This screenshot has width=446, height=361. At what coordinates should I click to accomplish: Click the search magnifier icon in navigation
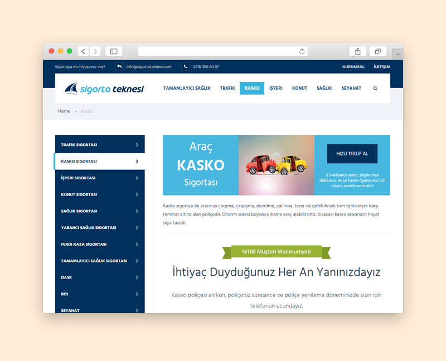tap(375, 89)
